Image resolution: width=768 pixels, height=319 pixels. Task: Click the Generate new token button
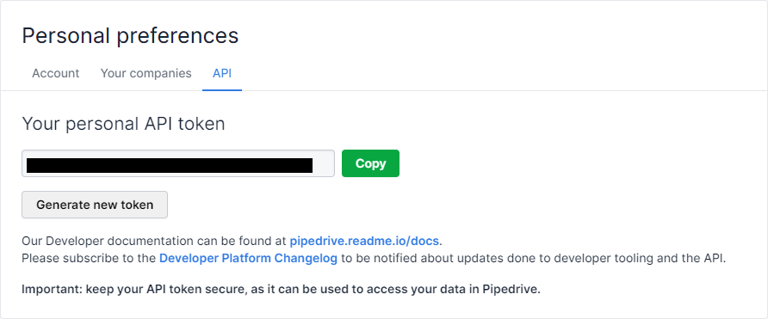tap(95, 205)
